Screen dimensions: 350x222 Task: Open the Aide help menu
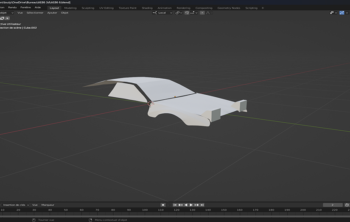(x=37, y=7)
